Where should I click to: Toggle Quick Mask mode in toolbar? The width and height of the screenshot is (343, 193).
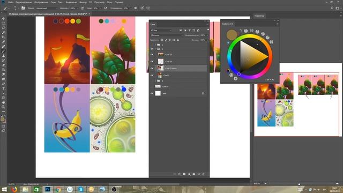(3, 127)
